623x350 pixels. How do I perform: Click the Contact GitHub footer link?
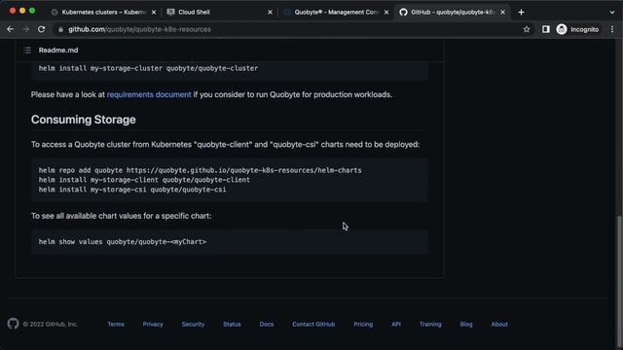(313, 324)
